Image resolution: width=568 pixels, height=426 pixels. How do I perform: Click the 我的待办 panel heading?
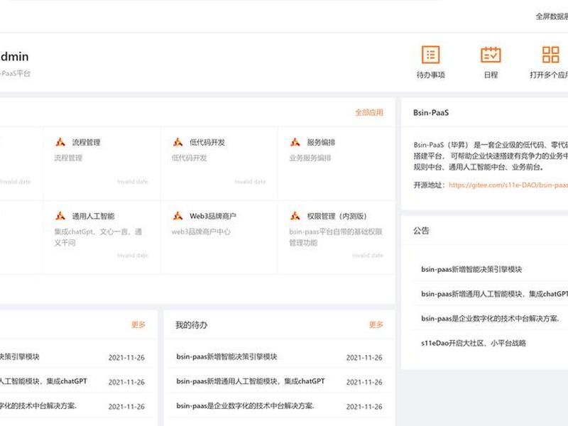(x=191, y=325)
